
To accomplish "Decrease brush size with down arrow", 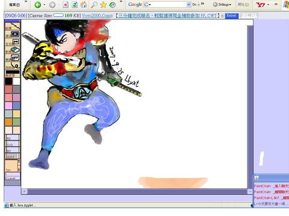I will coord(19,169).
